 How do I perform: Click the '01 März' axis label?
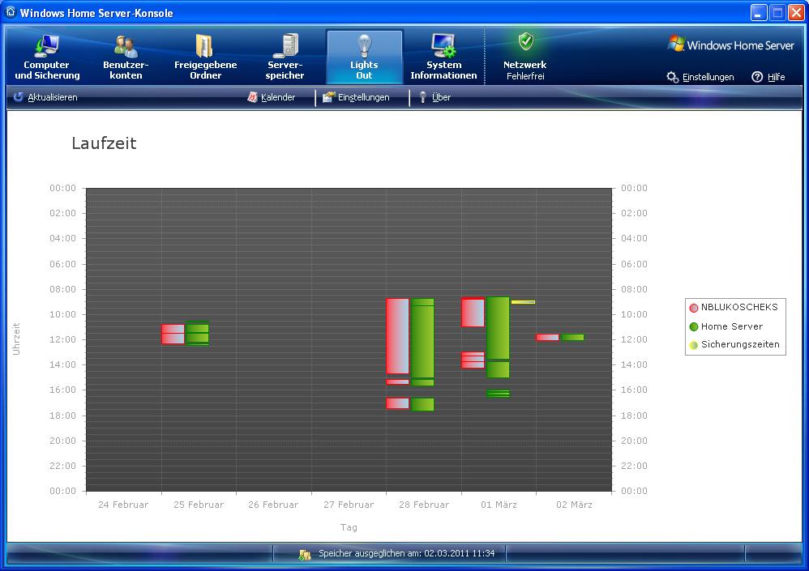click(499, 505)
